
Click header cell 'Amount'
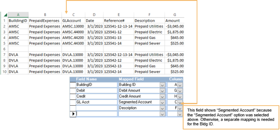pos(175,21)
